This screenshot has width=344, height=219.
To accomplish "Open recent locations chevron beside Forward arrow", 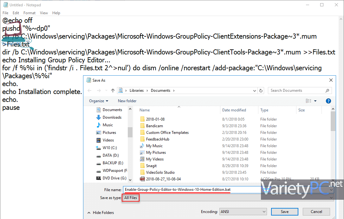I will coord(106,91).
